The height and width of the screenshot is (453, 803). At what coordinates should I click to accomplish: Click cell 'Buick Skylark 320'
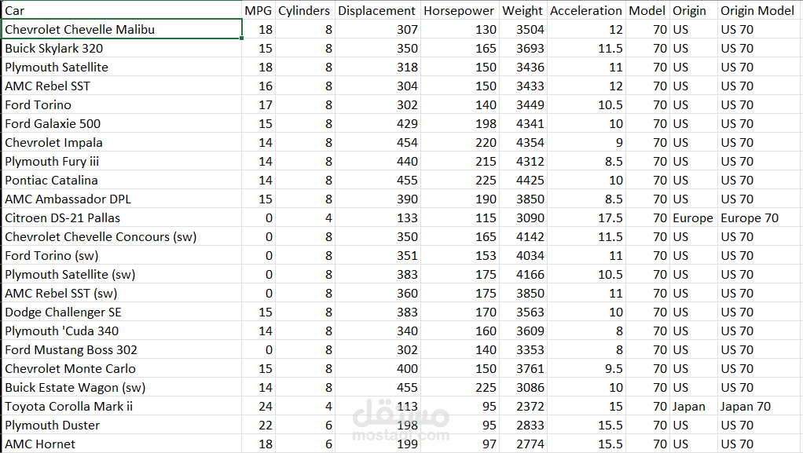[122, 48]
